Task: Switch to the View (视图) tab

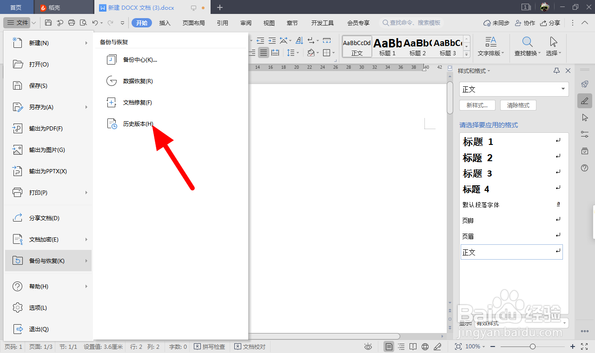Action: point(269,23)
